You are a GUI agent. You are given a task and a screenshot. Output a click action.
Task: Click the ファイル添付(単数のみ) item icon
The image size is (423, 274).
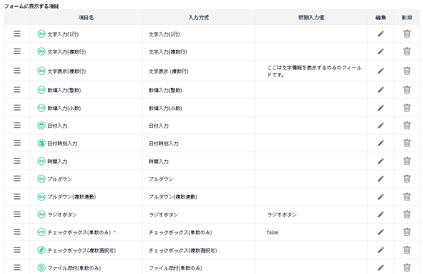click(x=41, y=268)
